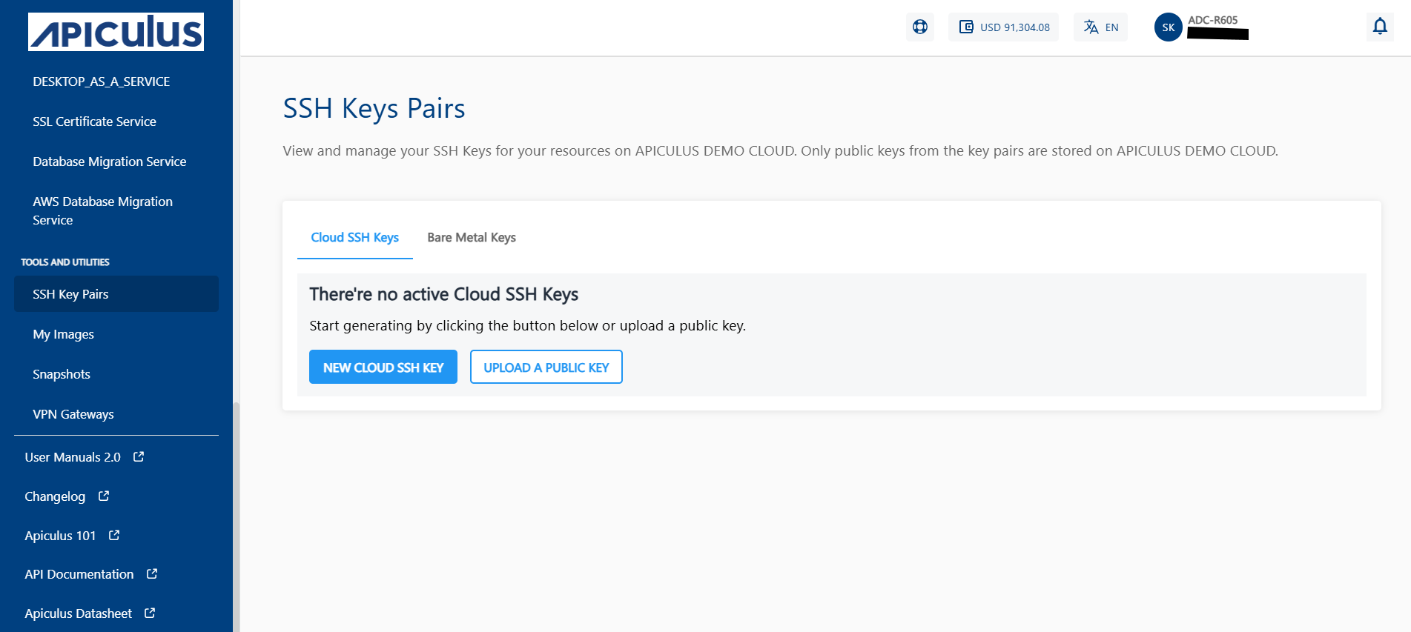This screenshot has width=1411, height=632.
Task: Click UPLOAD A PUBLIC KEY button
Action: (x=546, y=367)
